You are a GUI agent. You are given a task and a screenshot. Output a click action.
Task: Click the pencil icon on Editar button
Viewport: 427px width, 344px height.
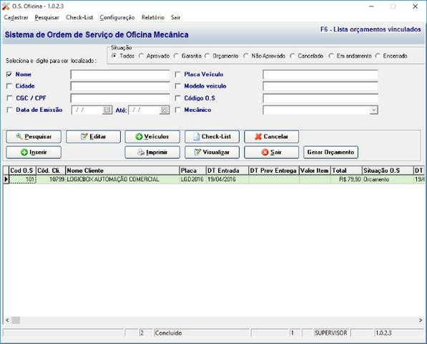coord(84,136)
